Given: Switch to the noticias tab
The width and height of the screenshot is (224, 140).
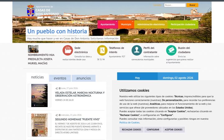Looking at the screenshot, I should click(37, 77).
